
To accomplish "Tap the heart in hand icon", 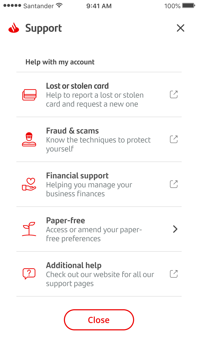I will click(x=29, y=184).
